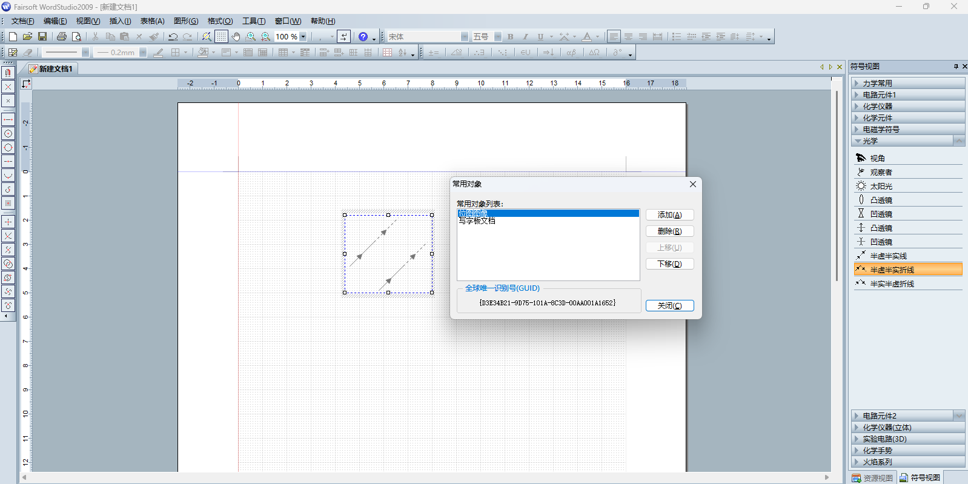Image resolution: width=968 pixels, height=484 pixels.
Task: Select the hand pan tool
Action: [x=236, y=37]
